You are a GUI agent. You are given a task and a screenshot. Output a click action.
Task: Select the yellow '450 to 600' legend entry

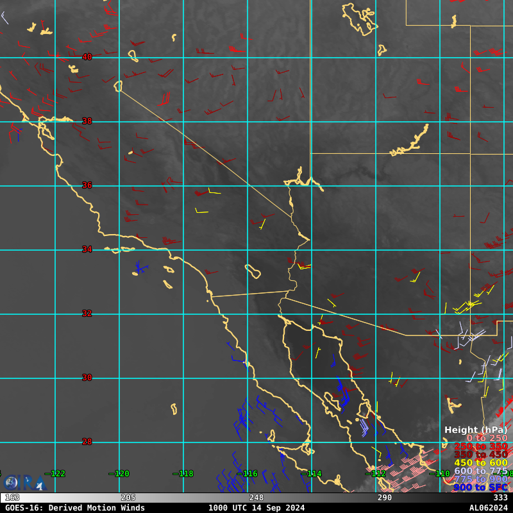[480, 462]
